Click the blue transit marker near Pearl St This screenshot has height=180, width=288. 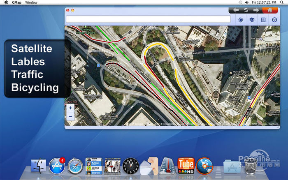coord(249,97)
